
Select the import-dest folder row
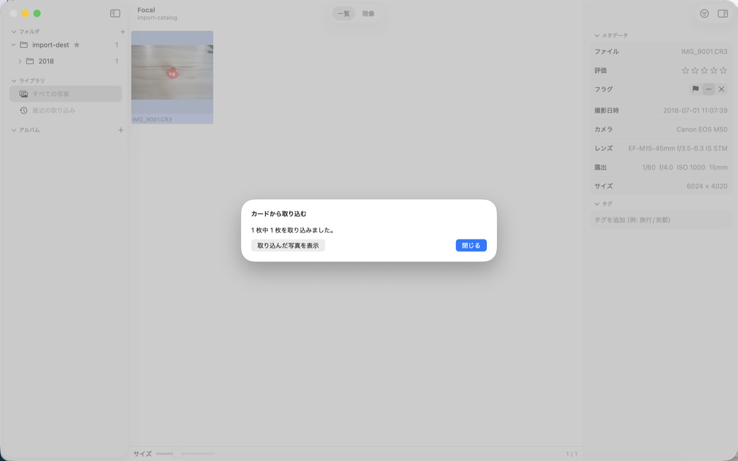[x=65, y=45]
